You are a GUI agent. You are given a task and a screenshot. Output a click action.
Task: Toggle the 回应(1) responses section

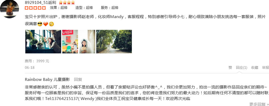point(242,68)
